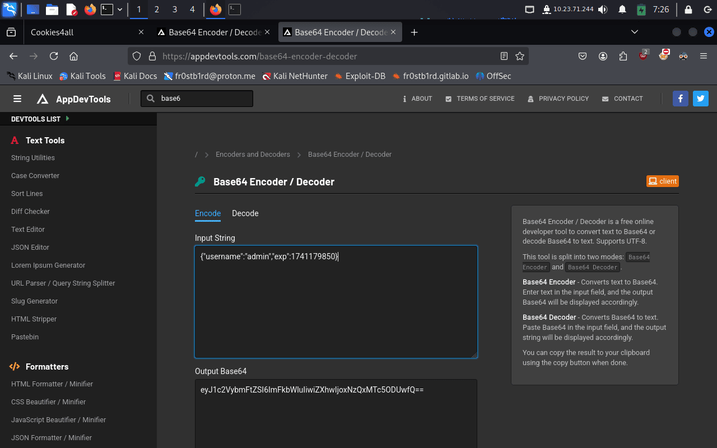Switch to workspace 3 in taskbar
Screen dimensions: 717x448
(175, 10)
